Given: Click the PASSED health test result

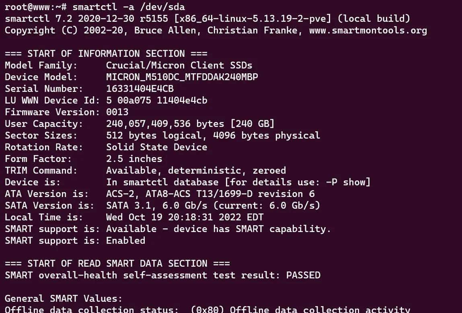Looking at the screenshot, I should pos(303,275).
